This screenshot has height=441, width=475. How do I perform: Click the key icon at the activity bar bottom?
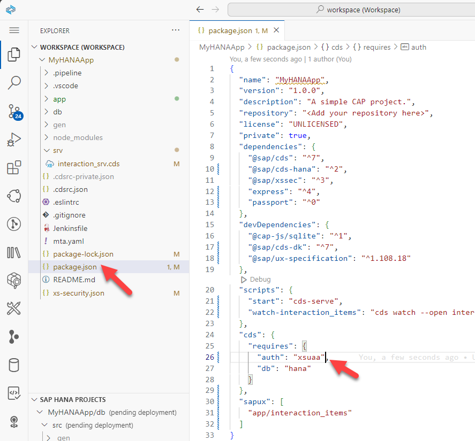coord(14,422)
